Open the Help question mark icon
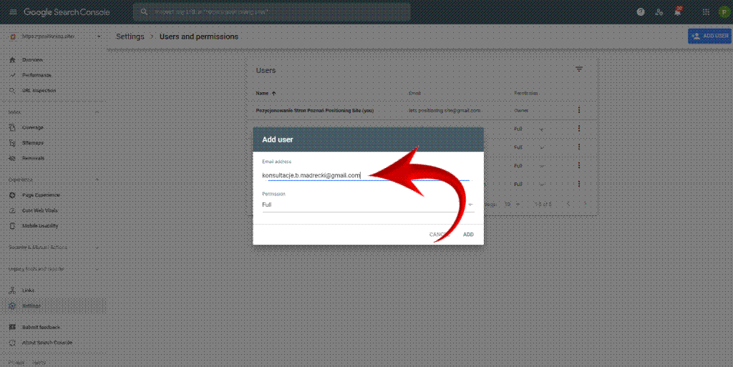 coord(641,12)
